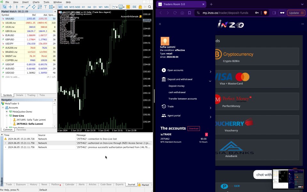Select account 2971895: Sofia Tude Lemmi

point(29,120)
